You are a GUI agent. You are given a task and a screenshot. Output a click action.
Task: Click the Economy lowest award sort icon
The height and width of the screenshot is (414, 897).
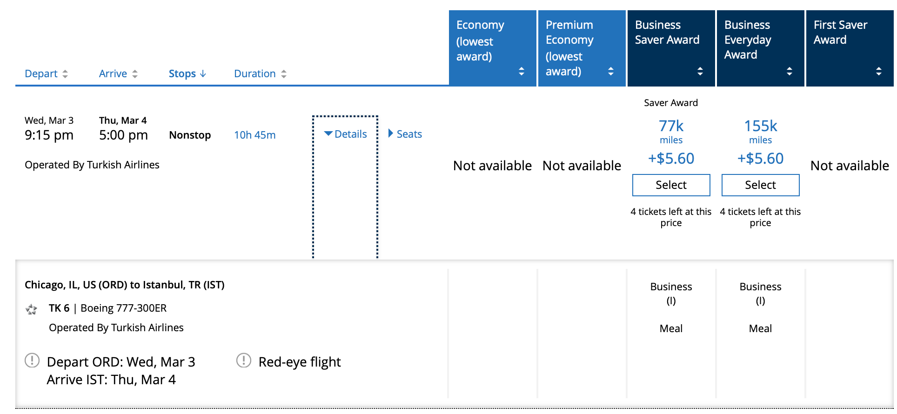point(522,72)
